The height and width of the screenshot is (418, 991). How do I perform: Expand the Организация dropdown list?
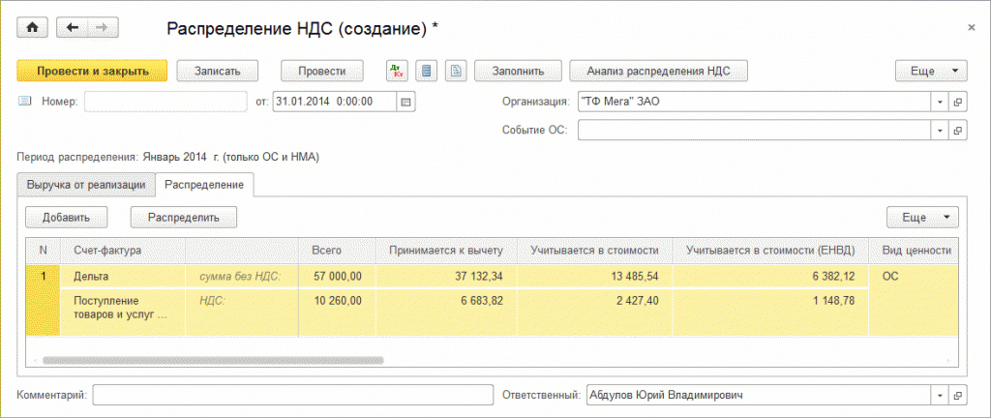[x=940, y=102]
